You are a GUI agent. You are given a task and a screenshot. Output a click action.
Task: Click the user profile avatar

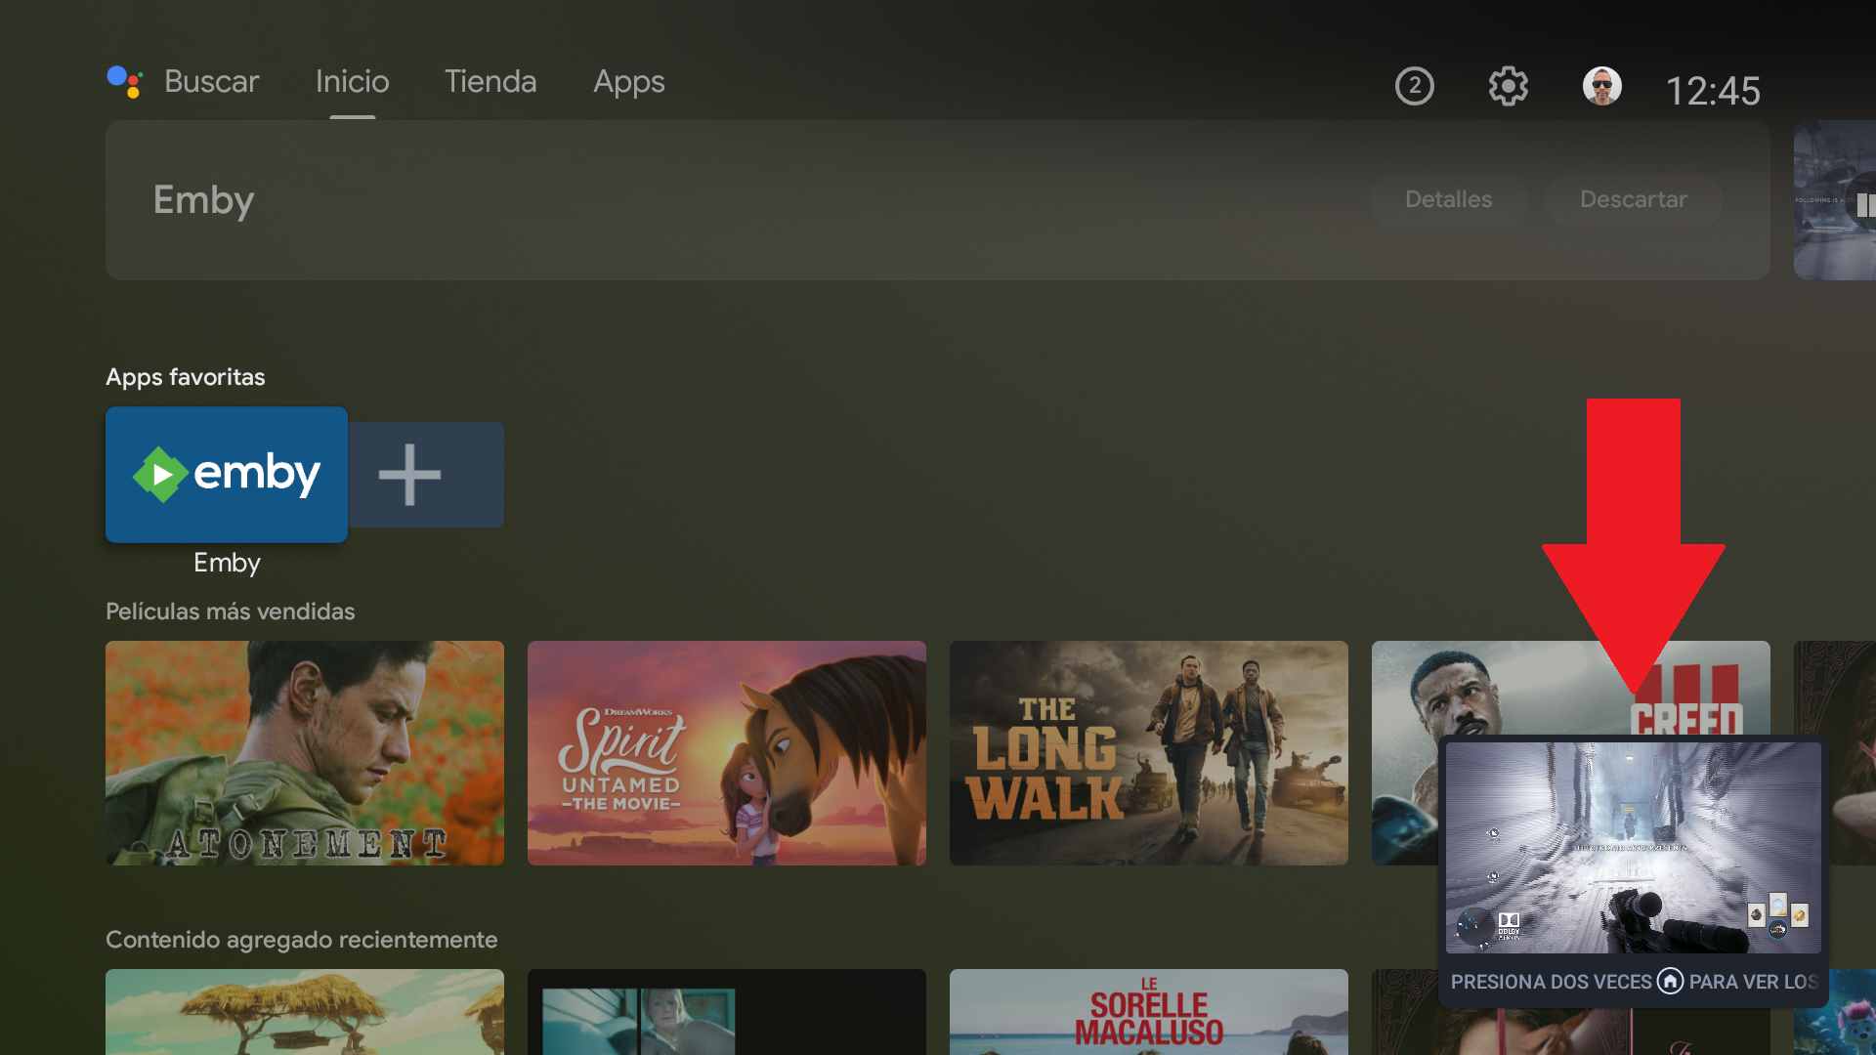click(x=1601, y=86)
